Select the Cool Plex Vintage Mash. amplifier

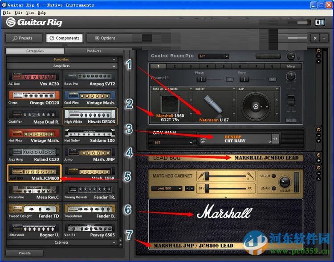click(x=90, y=97)
